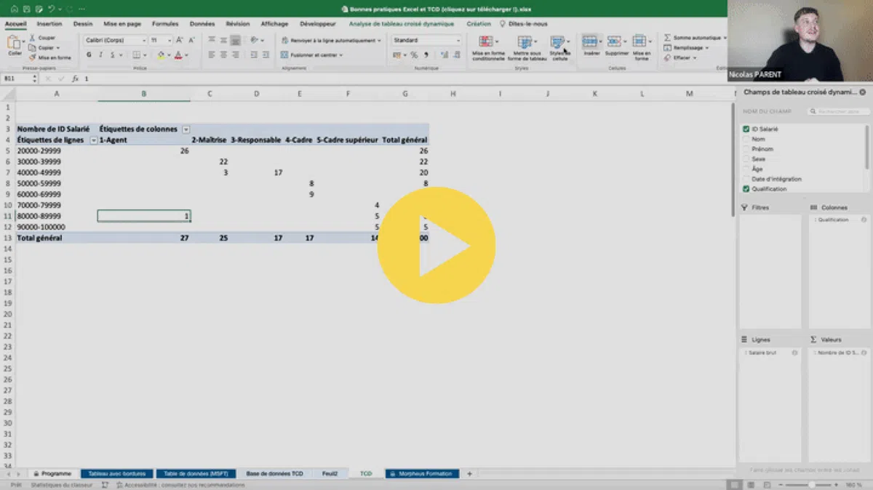
Task: Click the Styles de cellule icon
Action: click(558, 42)
